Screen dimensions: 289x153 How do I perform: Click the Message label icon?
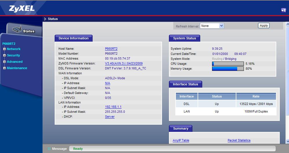pyautogui.click(x=49, y=149)
